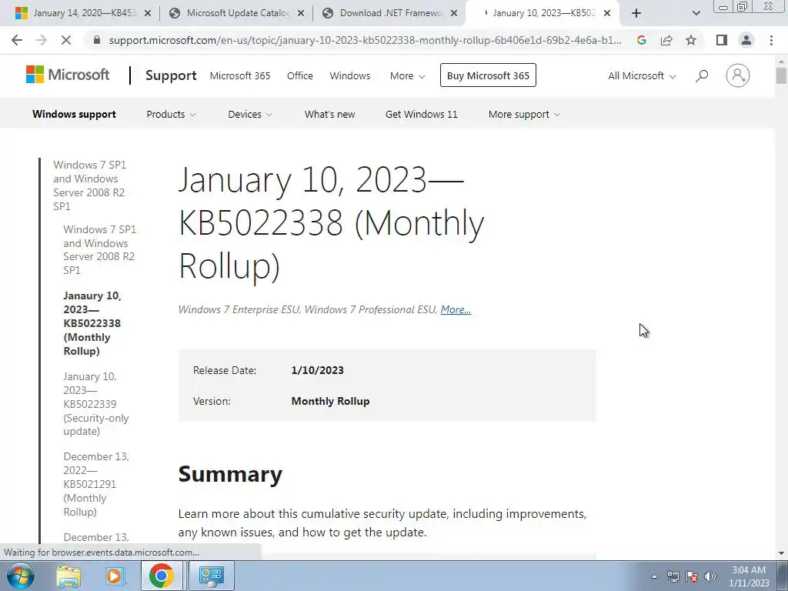Open the Support home link

tap(171, 75)
